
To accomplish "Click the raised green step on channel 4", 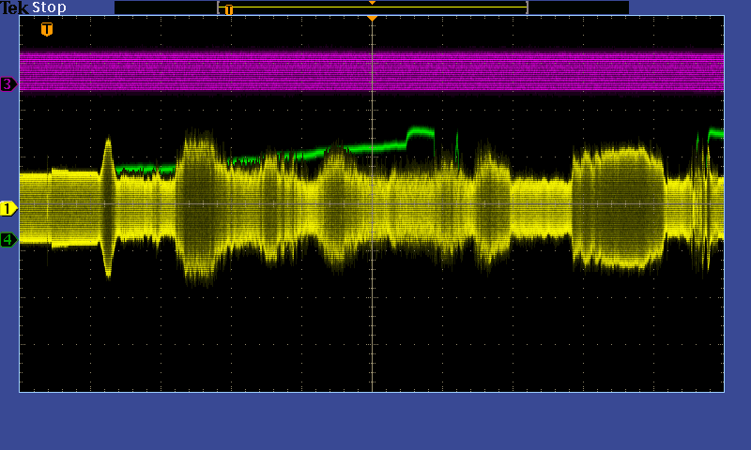I will [x=420, y=132].
